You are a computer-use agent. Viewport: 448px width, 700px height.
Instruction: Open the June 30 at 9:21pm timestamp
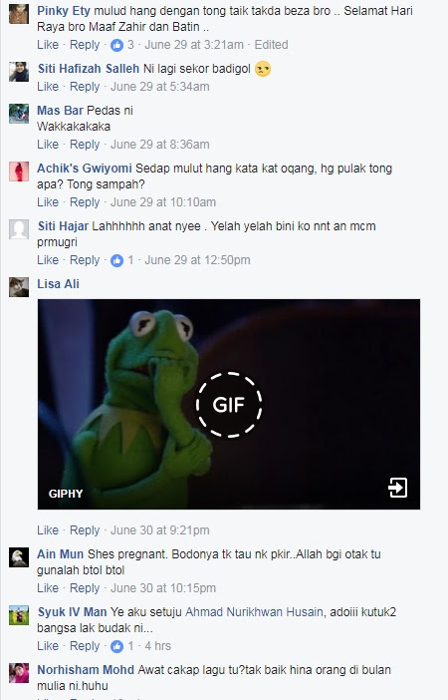pyautogui.click(x=160, y=530)
